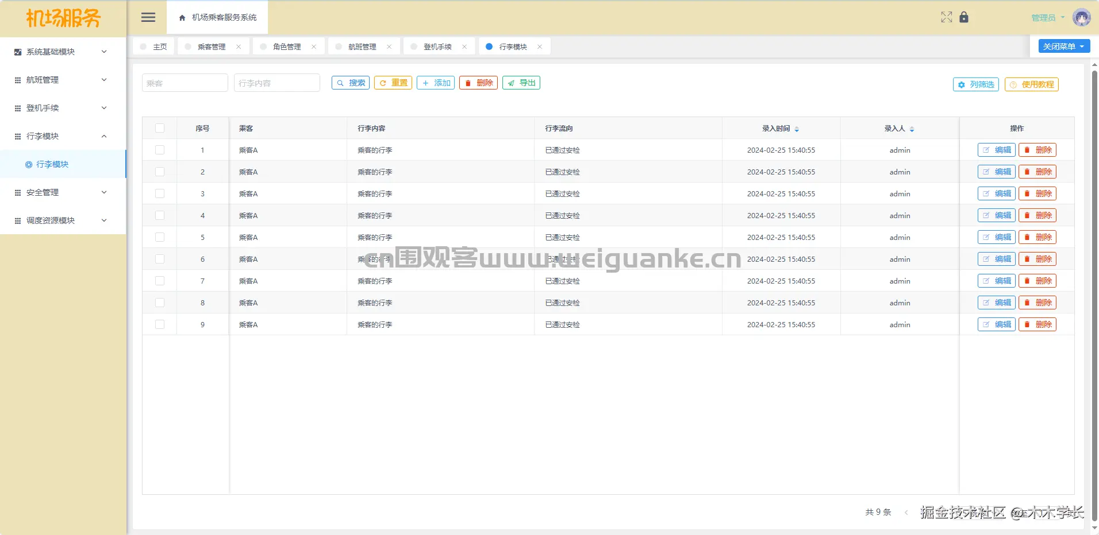
Task: Click the 乘客 search input field
Action: tap(185, 83)
